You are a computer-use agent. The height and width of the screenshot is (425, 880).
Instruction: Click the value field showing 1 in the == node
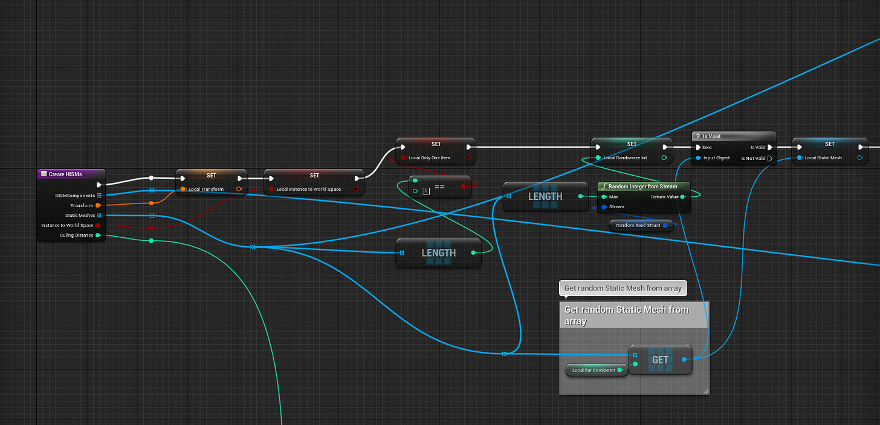point(426,191)
